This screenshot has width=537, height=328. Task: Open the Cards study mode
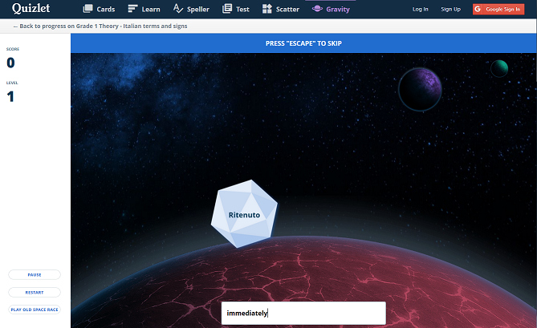tap(99, 10)
